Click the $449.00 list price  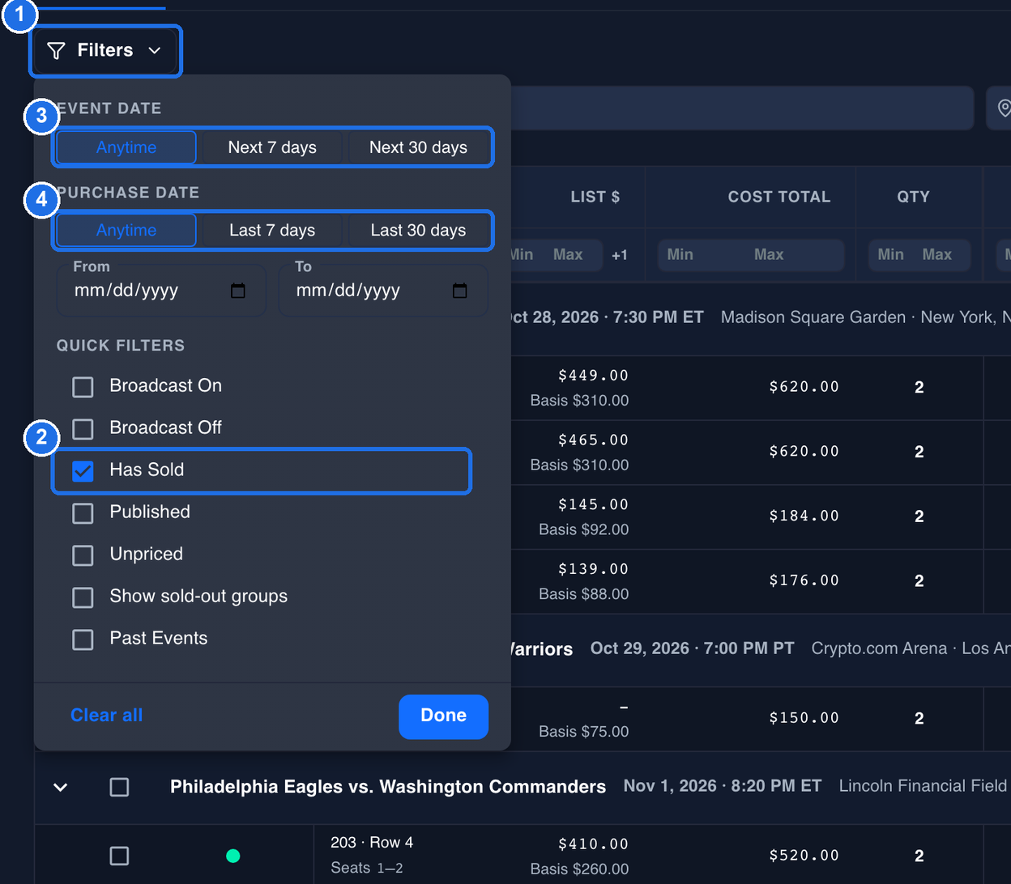593,376
